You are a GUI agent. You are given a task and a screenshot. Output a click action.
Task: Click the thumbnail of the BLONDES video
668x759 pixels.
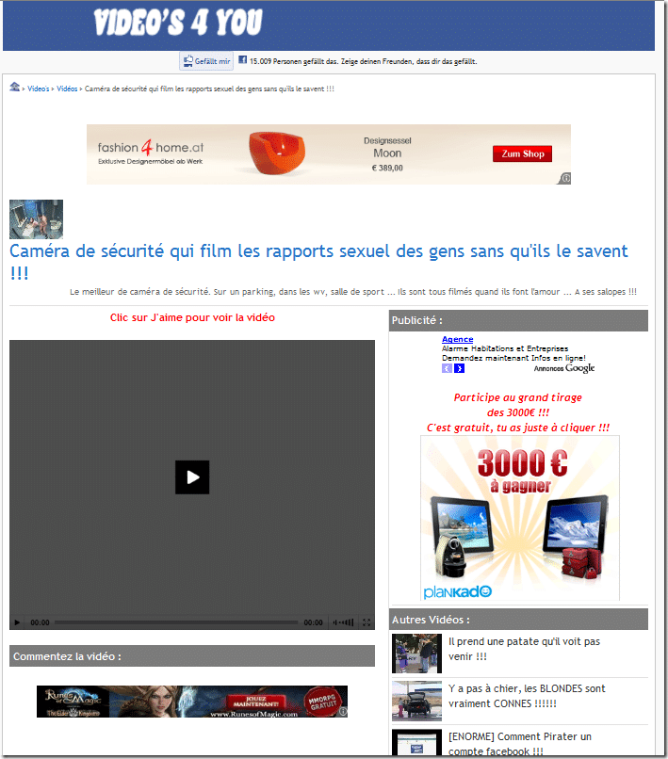click(x=416, y=701)
